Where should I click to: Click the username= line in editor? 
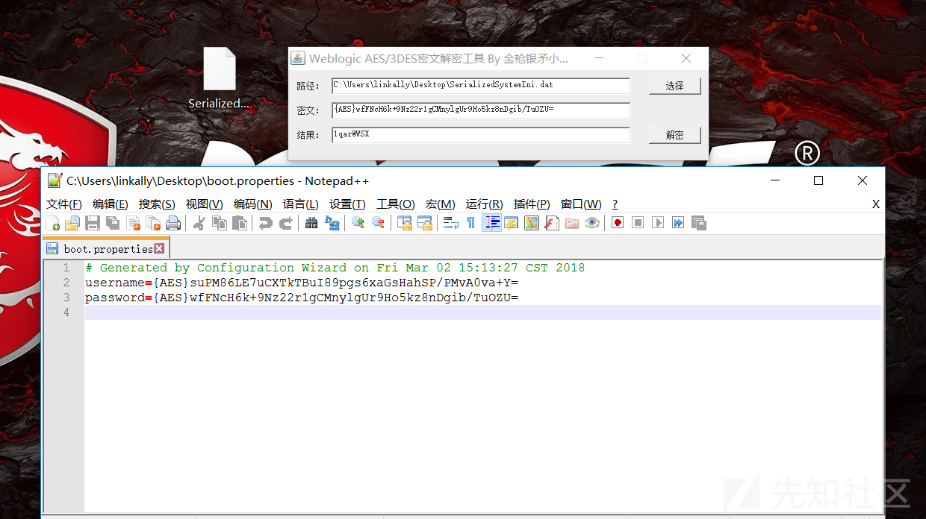tap(302, 283)
